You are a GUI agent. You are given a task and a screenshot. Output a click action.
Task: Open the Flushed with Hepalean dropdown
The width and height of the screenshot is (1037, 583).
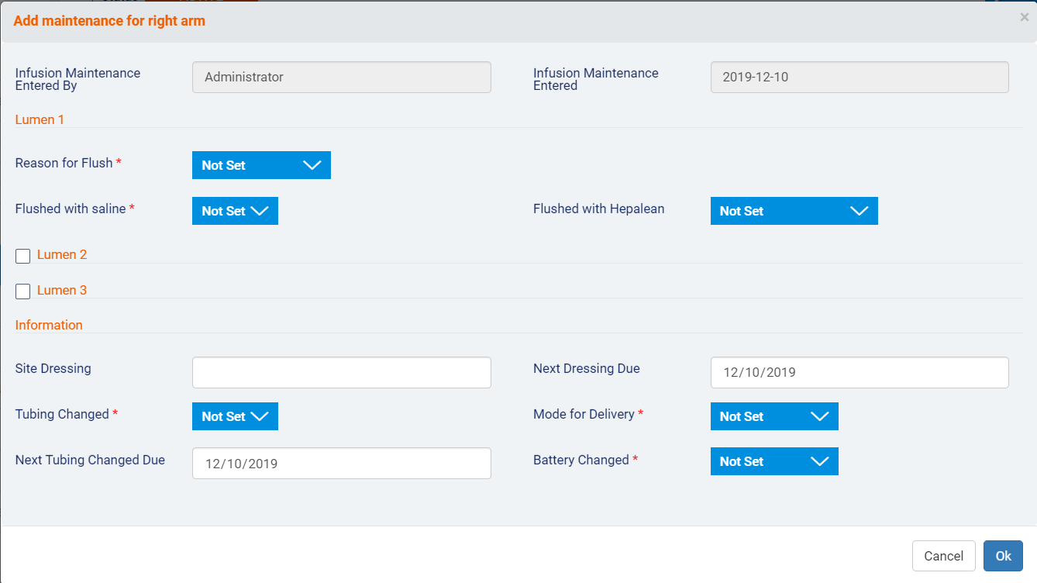[x=794, y=211]
